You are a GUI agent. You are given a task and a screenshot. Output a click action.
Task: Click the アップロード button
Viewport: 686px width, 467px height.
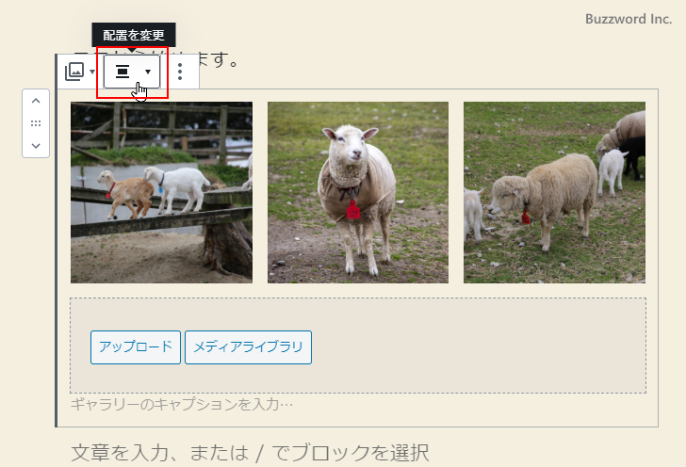[x=136, y=347]
